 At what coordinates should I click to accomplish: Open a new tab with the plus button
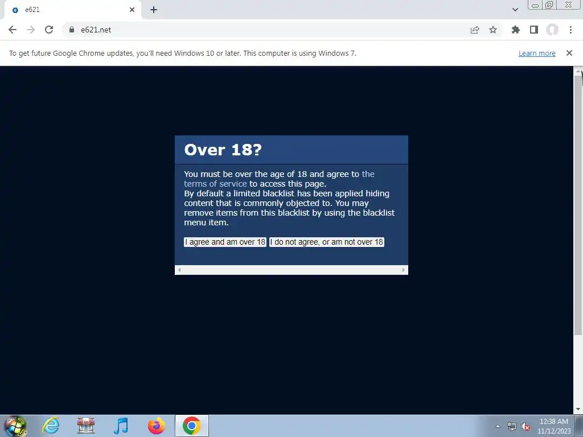click(x=154, y=10)
